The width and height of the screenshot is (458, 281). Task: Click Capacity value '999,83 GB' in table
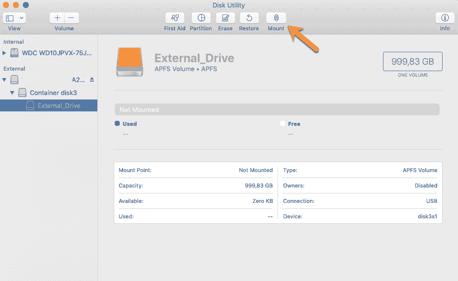pyautogui.click(x=258, y=186)
